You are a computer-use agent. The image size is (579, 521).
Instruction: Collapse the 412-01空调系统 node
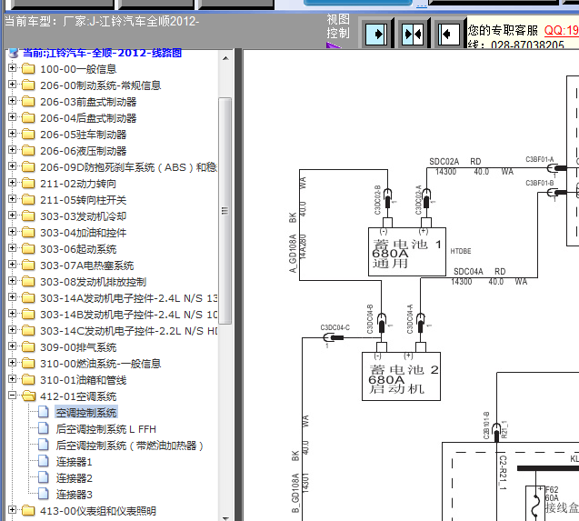[x=12, y=396]
